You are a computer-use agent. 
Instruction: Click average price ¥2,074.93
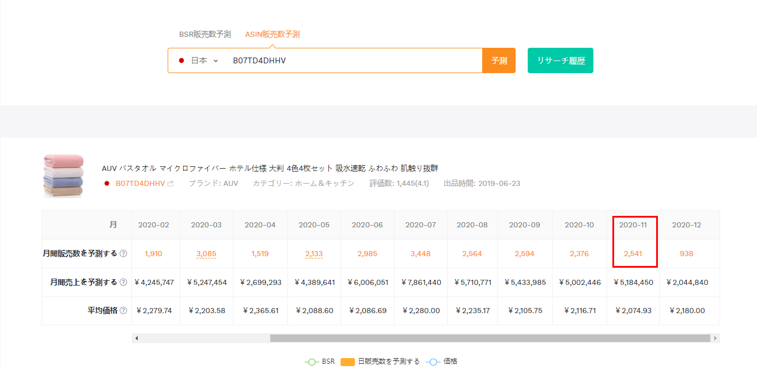(633, 311)
